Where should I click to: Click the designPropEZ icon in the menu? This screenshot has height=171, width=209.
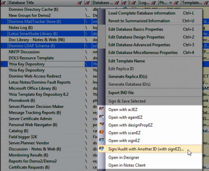click(x=101, y=125)
